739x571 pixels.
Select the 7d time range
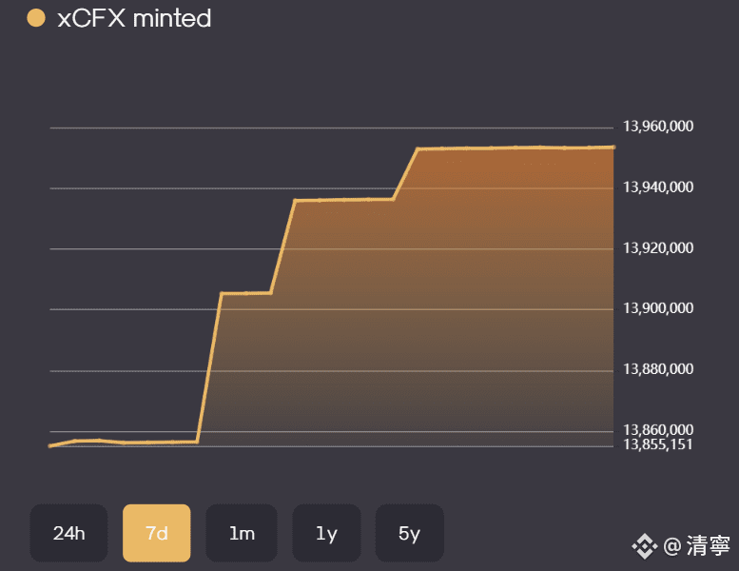point(156,533)
